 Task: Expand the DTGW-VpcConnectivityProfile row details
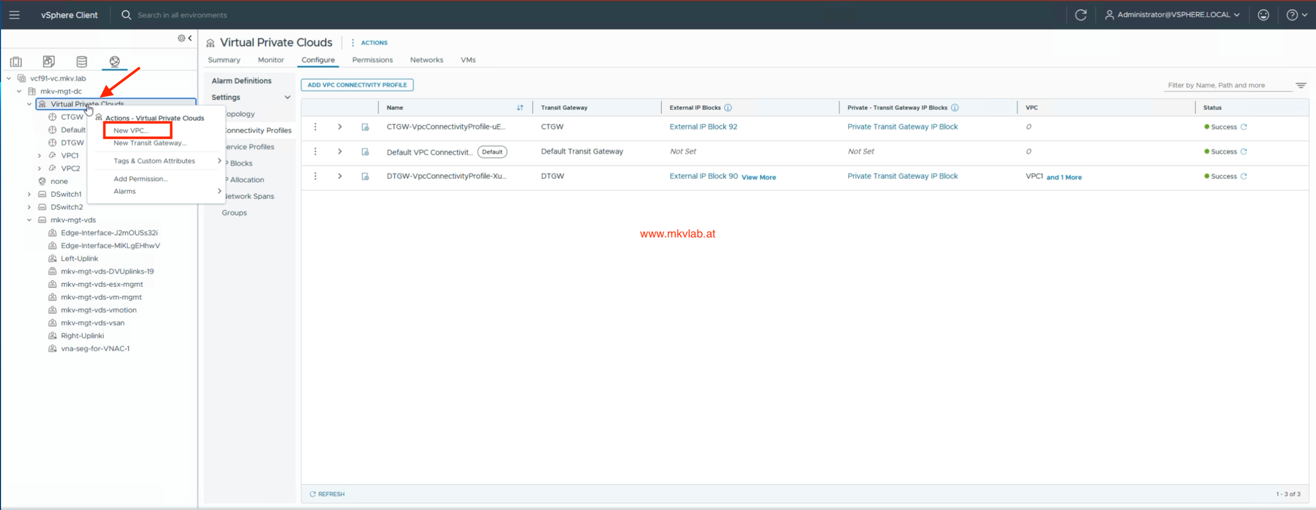click(x=340, y=176)
